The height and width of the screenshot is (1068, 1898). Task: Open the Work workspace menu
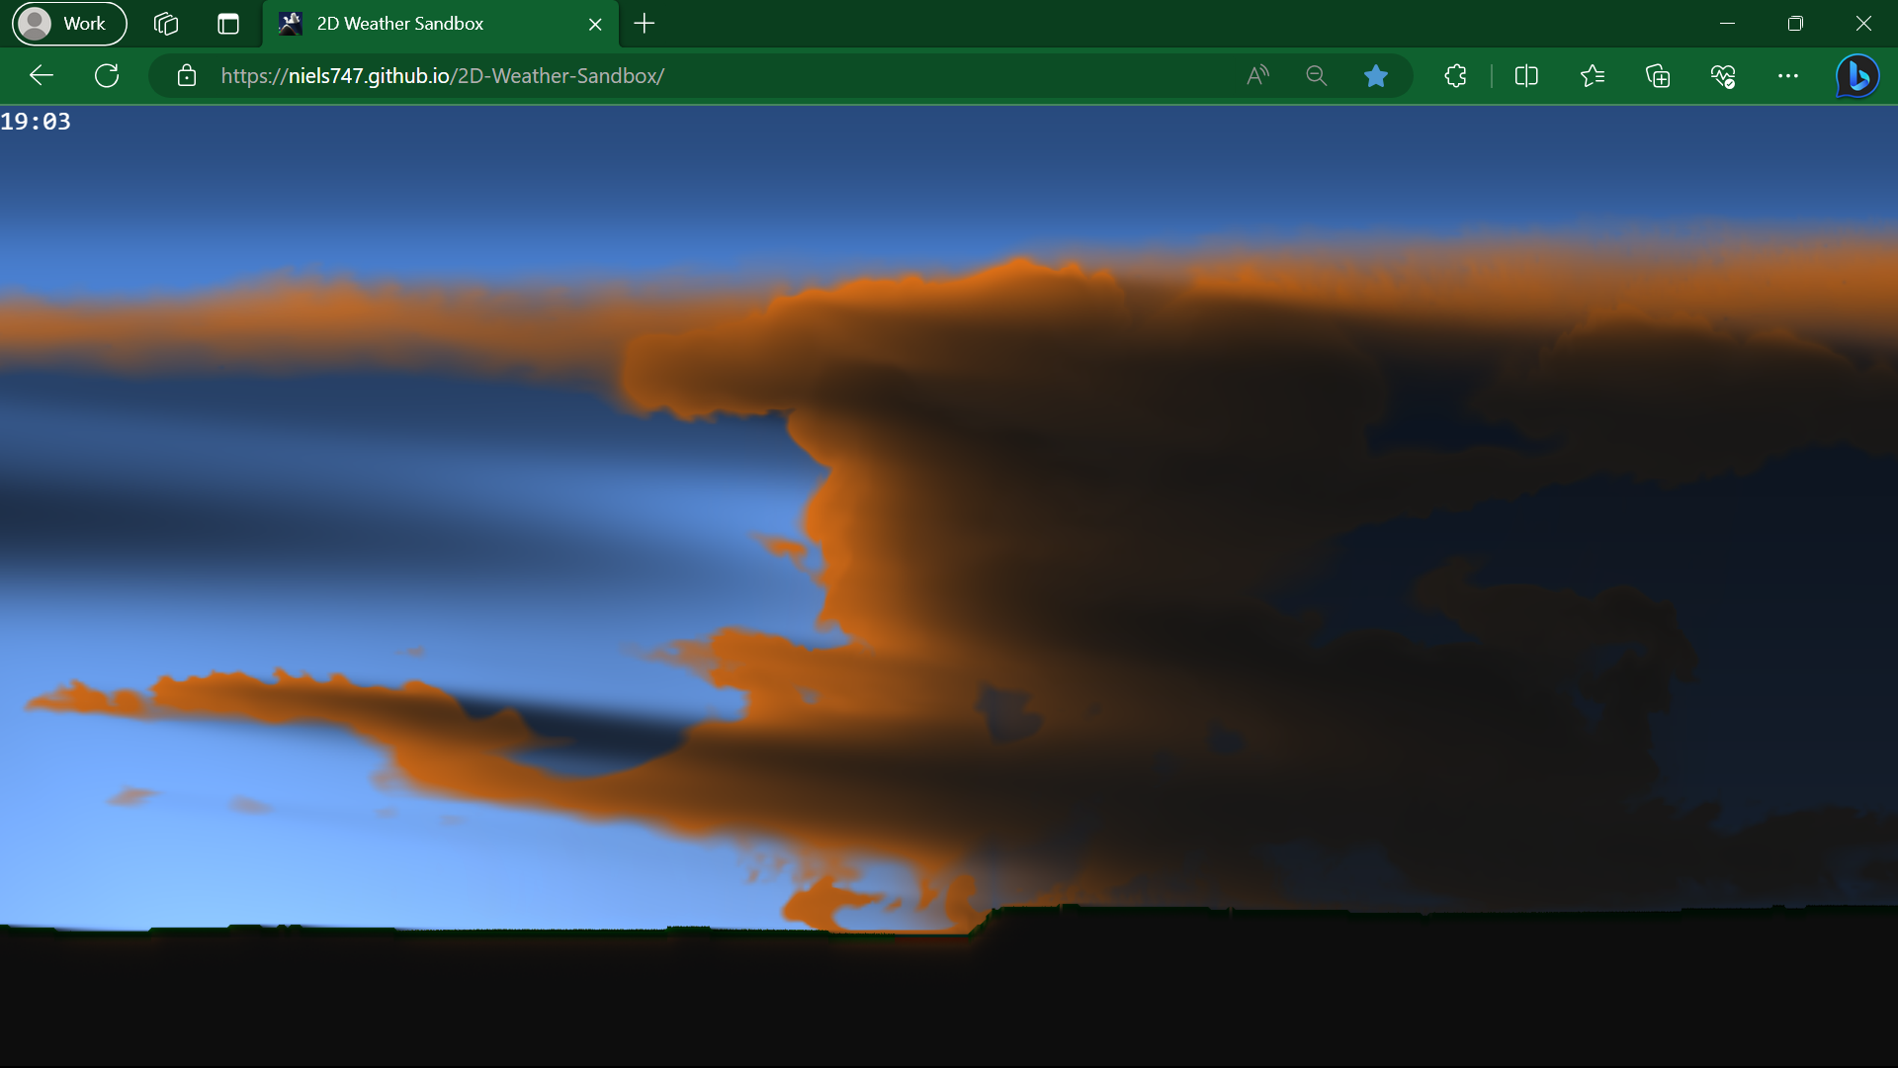67,23
